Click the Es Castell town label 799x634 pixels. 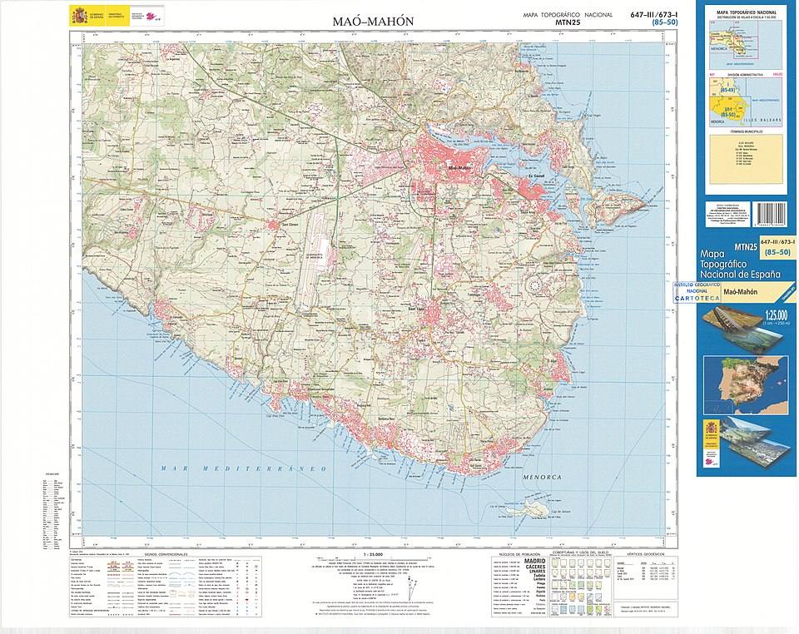point(537,176)
